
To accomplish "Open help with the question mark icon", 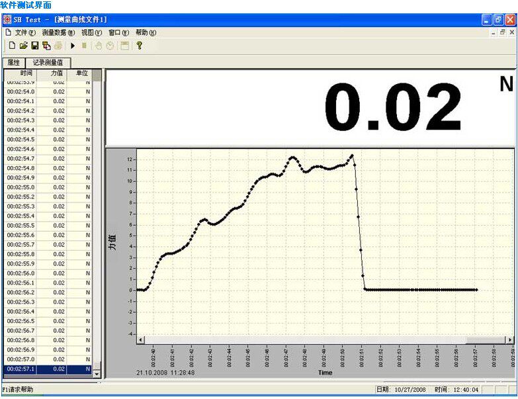I will tap(139, 46).
